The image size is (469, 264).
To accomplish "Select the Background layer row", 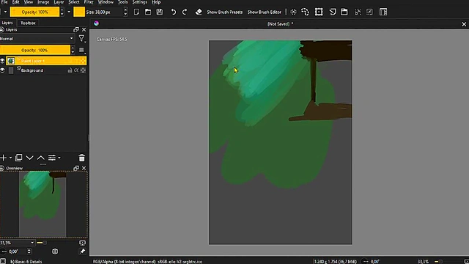I will click(43, 70).
